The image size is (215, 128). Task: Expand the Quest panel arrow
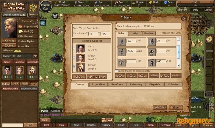[196, 5]
